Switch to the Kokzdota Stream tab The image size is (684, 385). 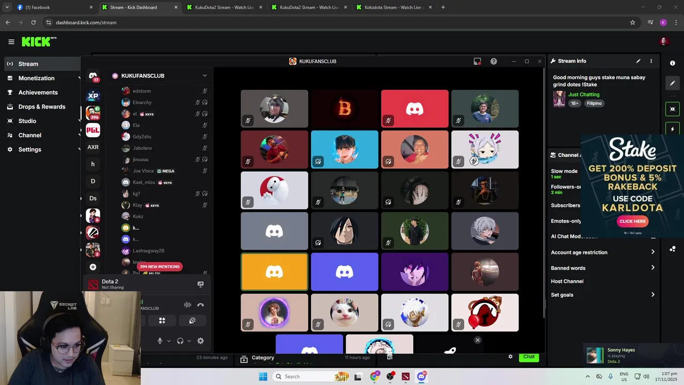coord(394,7)
